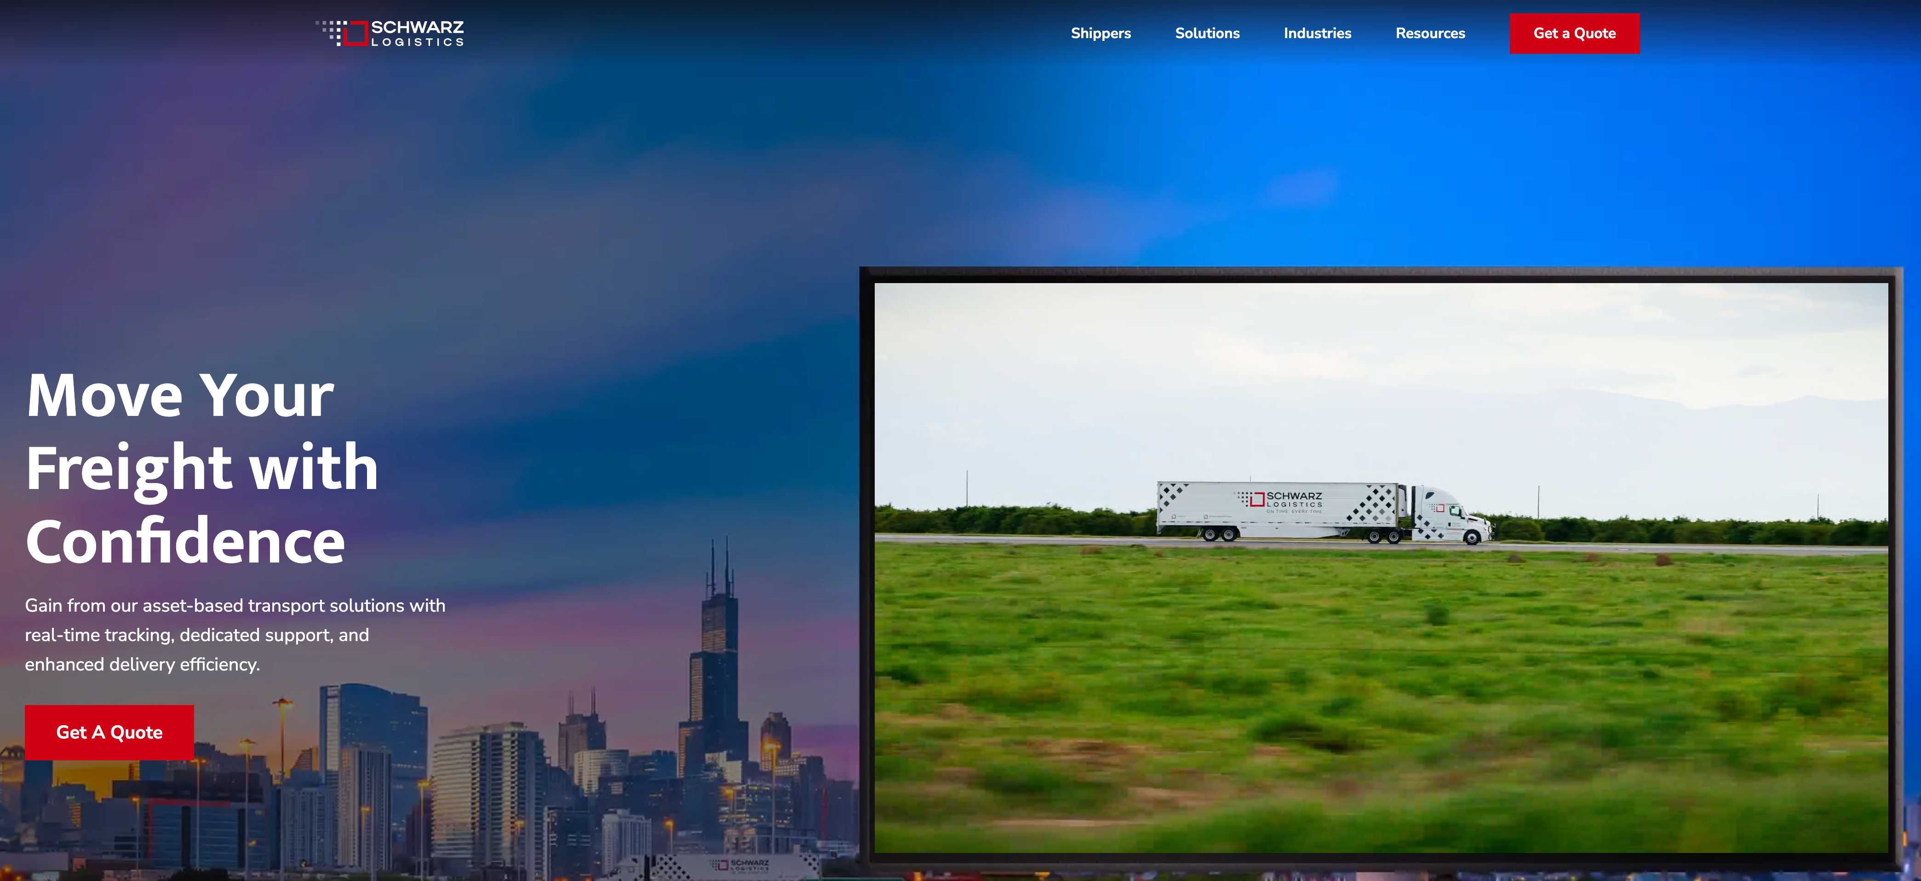The height and width of the screenshot is (881, 1921).
Task: Open the Shippers navigation menu
Action: [1100, 33]
